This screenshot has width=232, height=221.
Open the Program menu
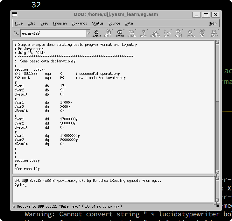tap(60, 23)
